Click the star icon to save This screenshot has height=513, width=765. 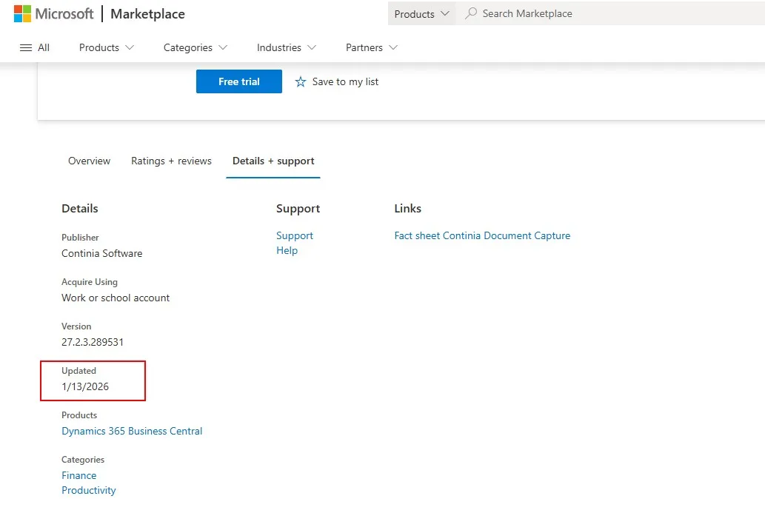click(x=301, y=82)
